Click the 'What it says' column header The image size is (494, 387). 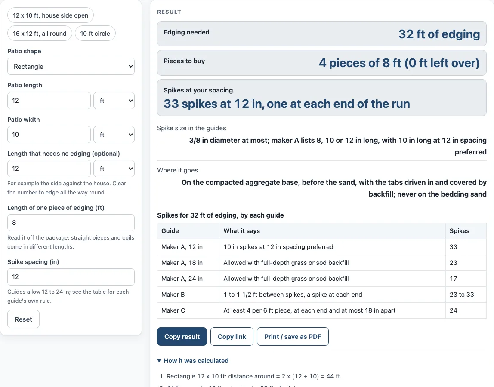332,231
